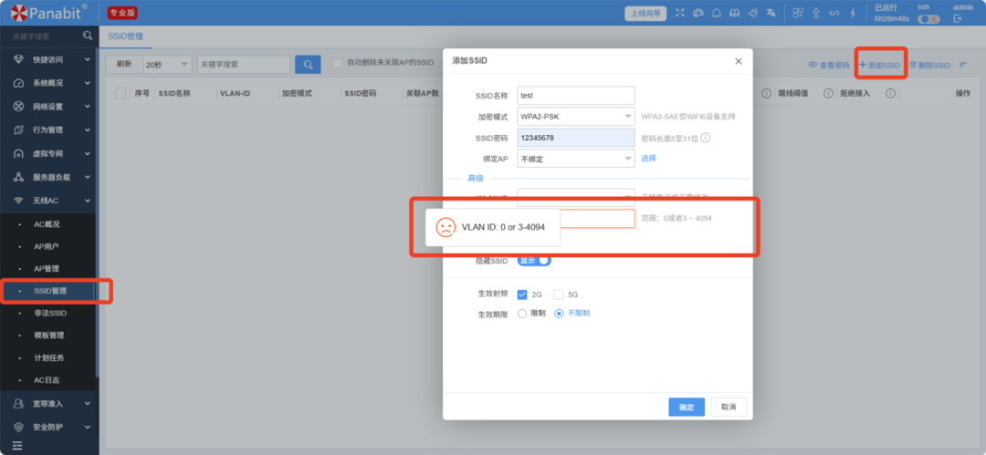
Task: Expand the 系统概况 sidebar section
Action: click(88, 83)
